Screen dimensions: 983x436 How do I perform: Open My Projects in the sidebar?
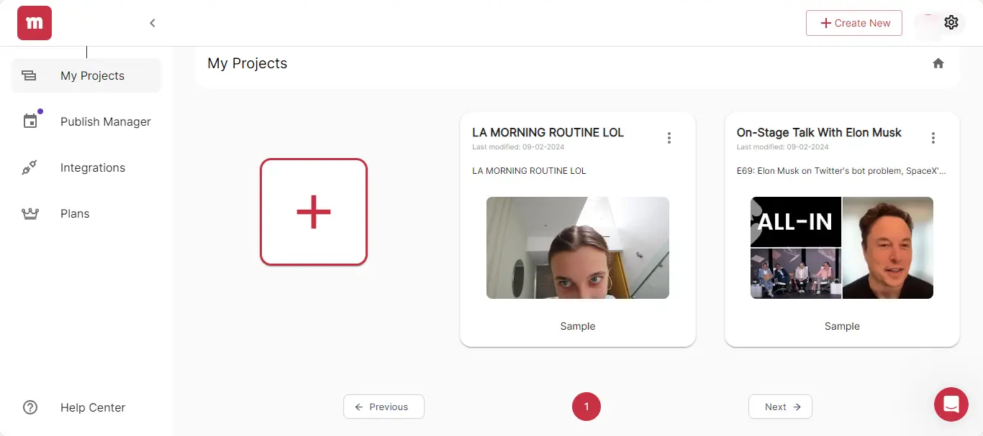point(86,75)
